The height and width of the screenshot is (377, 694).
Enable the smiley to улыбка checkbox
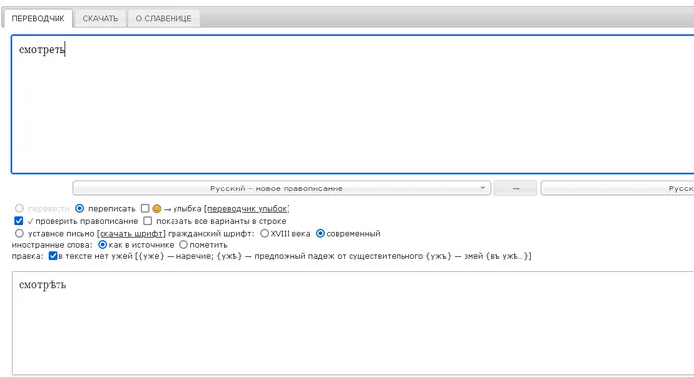click(145, 208)
